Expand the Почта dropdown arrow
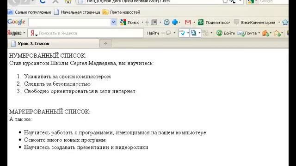Screen dimensions: 296x166 [259, 33]
